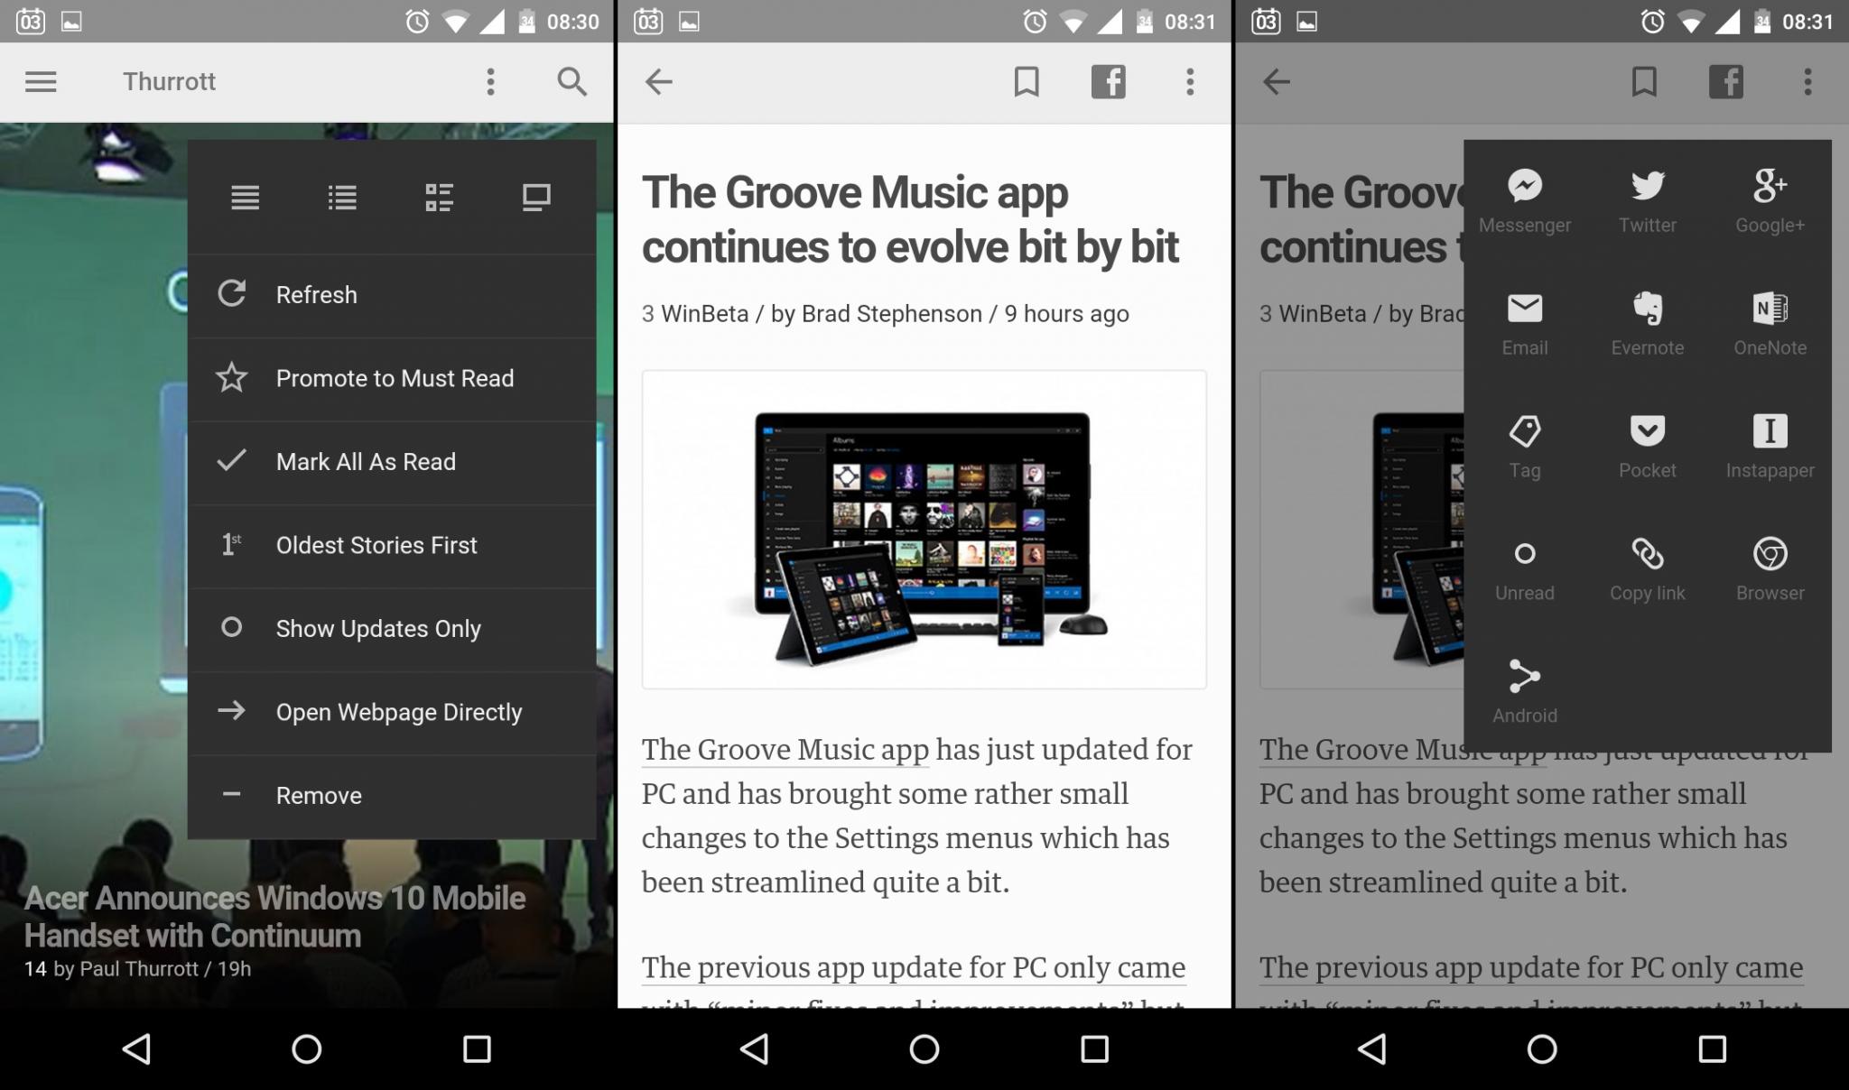This screenshot has width=1849, height=1090.
Task: Select Mark All As Read
Action: (392, 462)
